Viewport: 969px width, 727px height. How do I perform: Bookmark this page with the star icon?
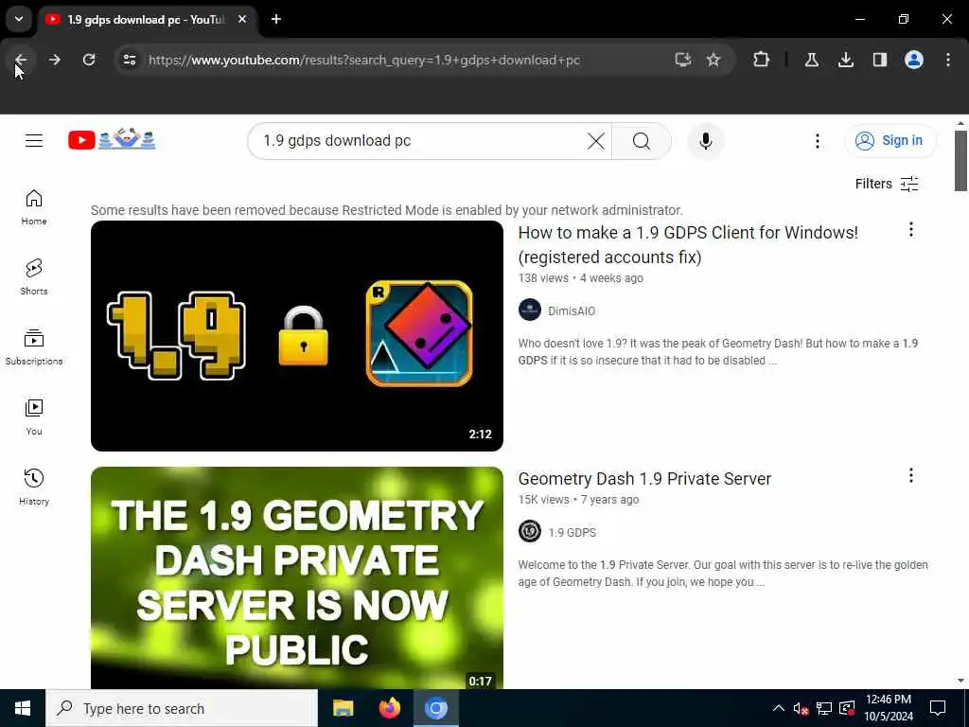click(714, 60)
